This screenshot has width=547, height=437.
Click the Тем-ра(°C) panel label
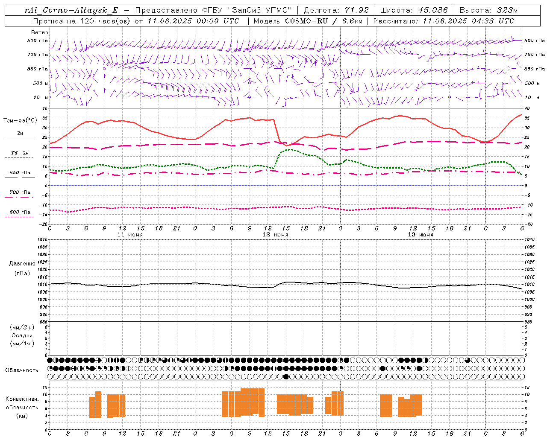[x=20, y=120]
